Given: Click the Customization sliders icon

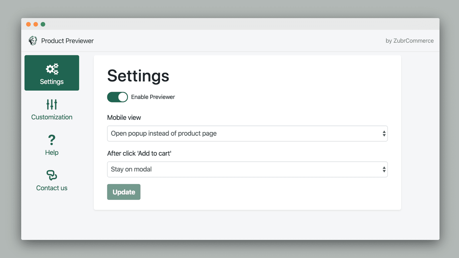Looking at the screenshot, I should point(52,104).
